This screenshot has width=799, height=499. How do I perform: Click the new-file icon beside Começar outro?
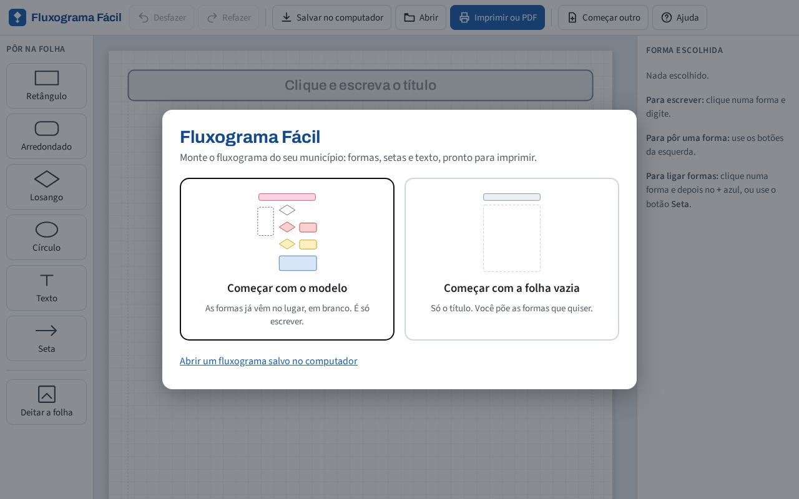coord(572,17)
